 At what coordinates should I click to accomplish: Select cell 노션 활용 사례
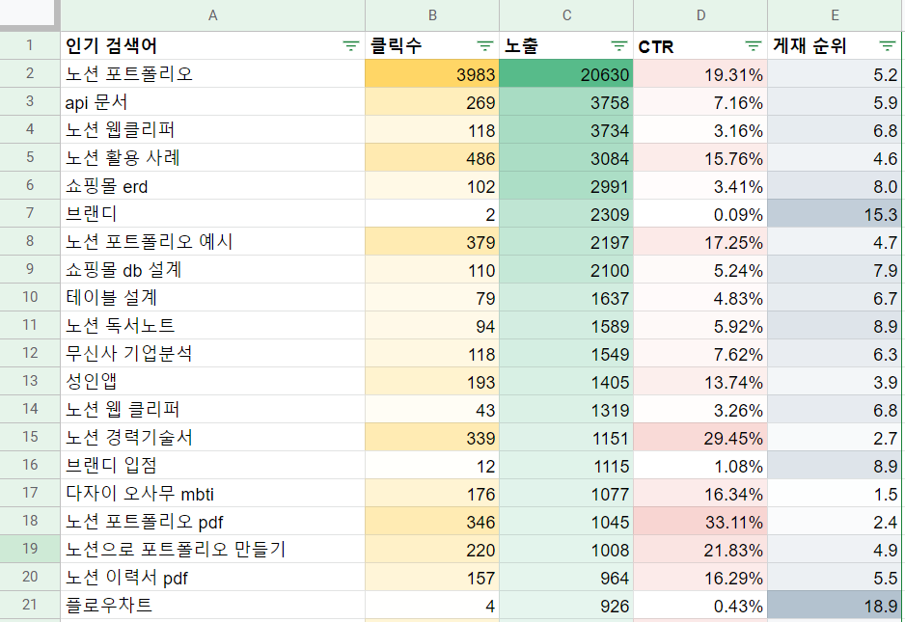tap(213, 157)
